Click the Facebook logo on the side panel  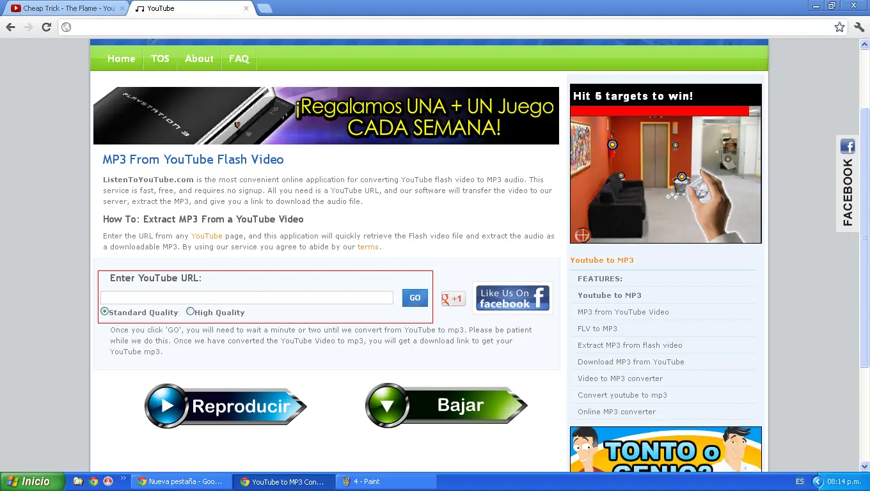tap(848, 146)
